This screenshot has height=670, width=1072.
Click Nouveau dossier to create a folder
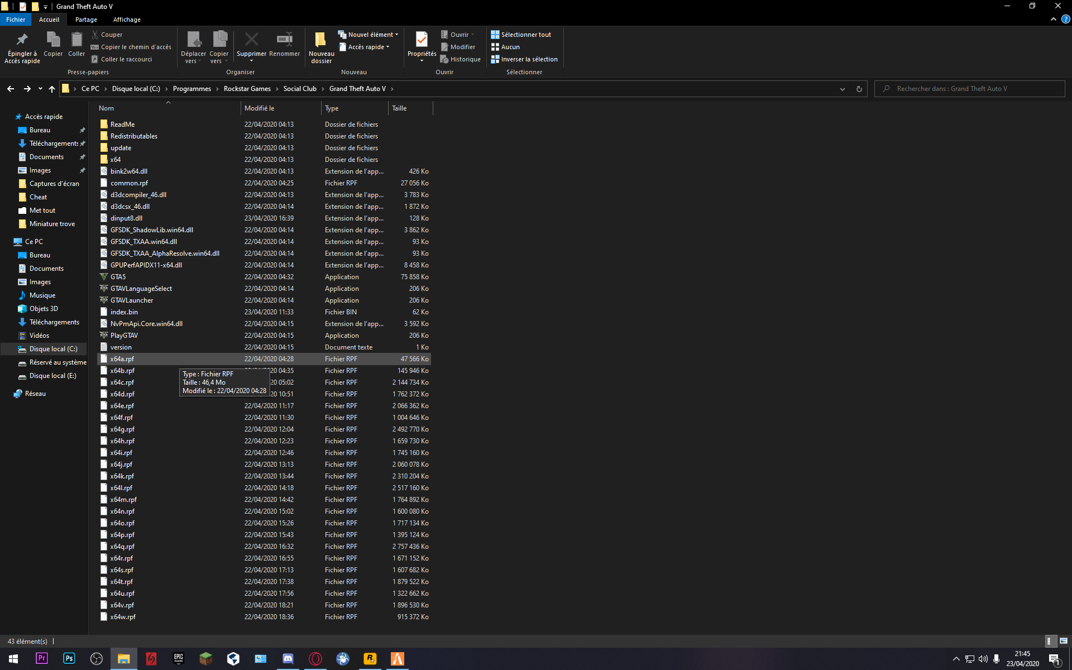[x=321, y=47]
